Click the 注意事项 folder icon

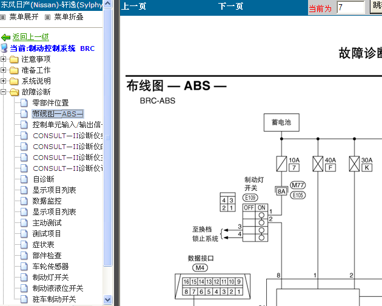[x=14, y=59]
